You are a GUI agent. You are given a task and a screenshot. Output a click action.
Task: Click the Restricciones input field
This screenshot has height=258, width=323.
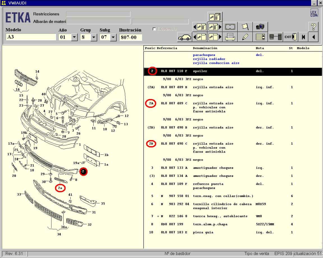[98, 14]
